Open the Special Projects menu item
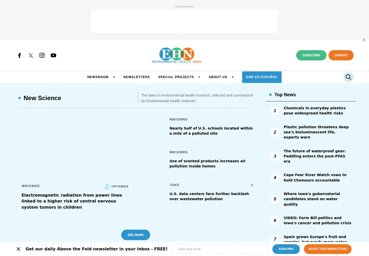This screenshot has width=369, height=256. tap(176, 77)
